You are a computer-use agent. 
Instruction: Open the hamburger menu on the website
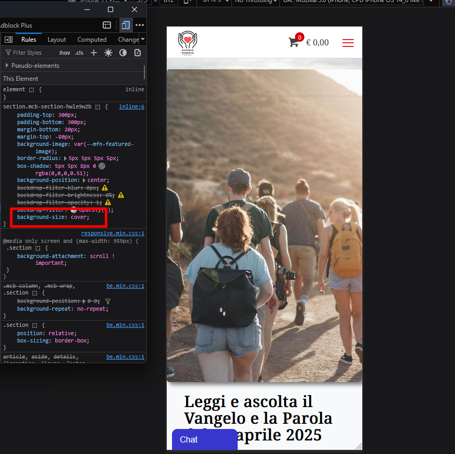pyautogui.click(x=348, y=43)
